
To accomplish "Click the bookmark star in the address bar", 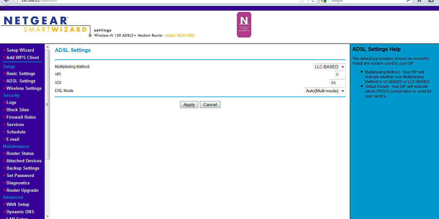I will [x=301, y=1].
